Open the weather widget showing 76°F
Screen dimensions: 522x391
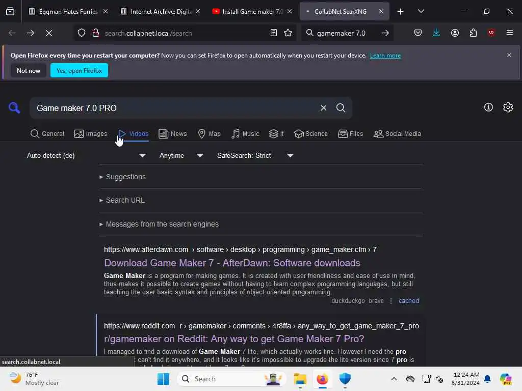click(34, 379)
